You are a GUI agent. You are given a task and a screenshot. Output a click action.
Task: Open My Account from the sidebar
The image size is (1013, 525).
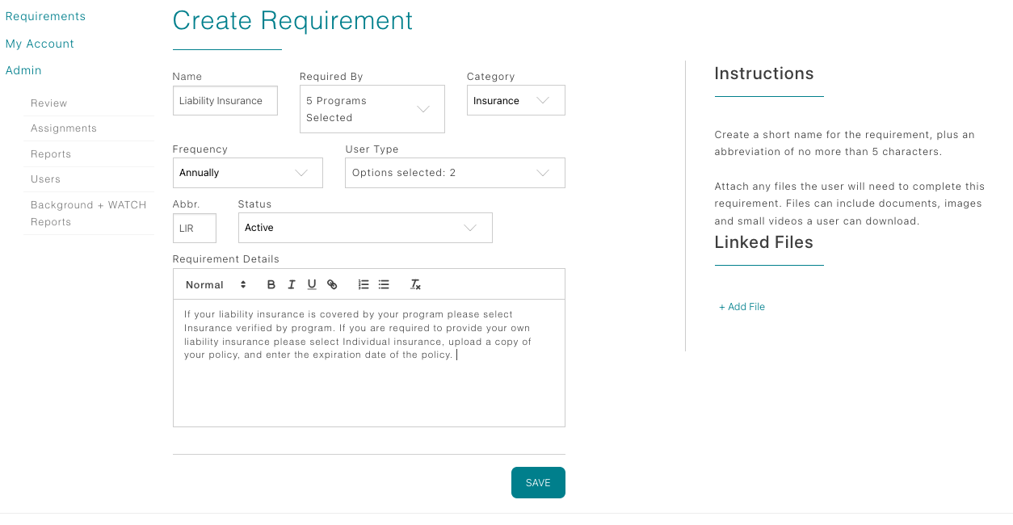pos(39,43)
